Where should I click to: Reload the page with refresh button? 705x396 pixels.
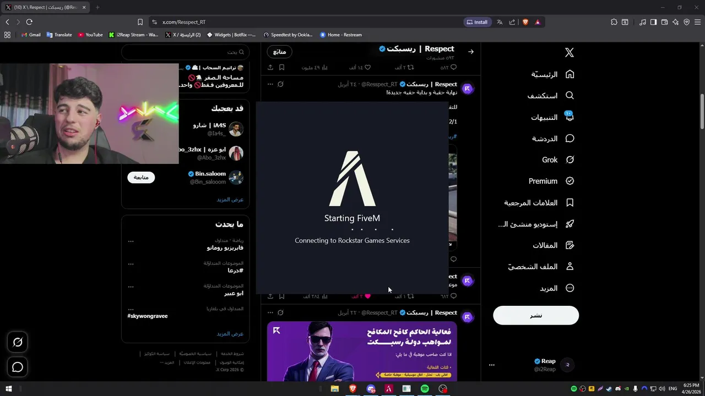(29, 22)
